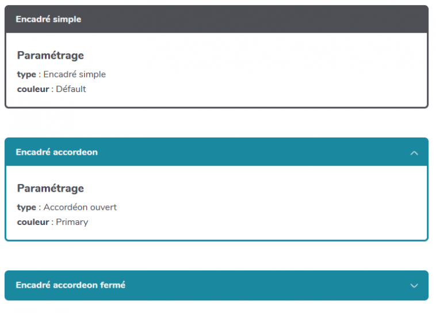
Task: Select the "Paramétrage" heading in the open accordion
Action: tap(51, 188)
